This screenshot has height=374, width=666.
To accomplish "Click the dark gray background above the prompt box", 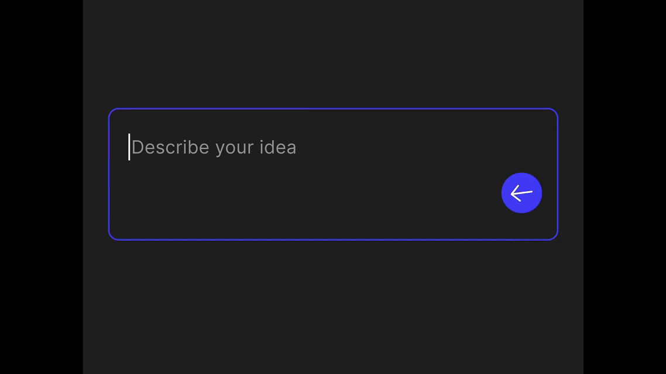I will (333, 53).
